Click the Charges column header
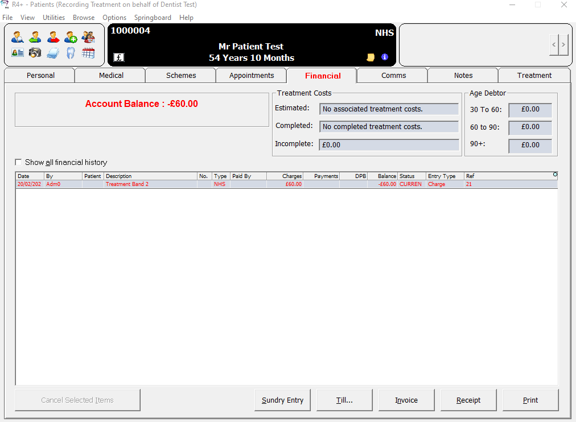Image resolution: width=576 pixels, height=422 pixels. (285, 176)
